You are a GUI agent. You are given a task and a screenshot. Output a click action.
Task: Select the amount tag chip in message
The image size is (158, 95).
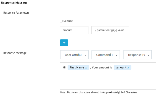coord(121,68)
